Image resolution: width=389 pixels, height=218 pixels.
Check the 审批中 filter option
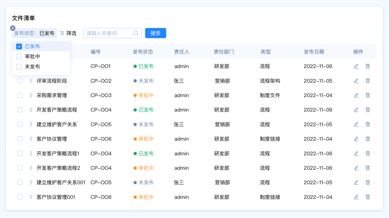click(19, 57)
